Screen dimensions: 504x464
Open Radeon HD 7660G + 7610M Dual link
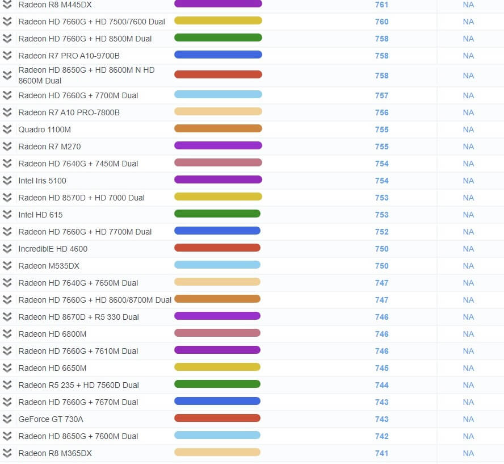pos(78,352)
